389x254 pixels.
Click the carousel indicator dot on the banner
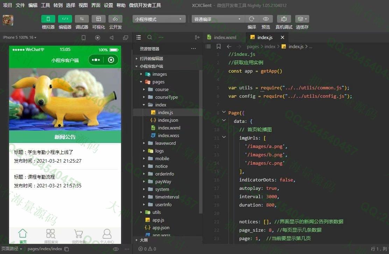point(59,126)
